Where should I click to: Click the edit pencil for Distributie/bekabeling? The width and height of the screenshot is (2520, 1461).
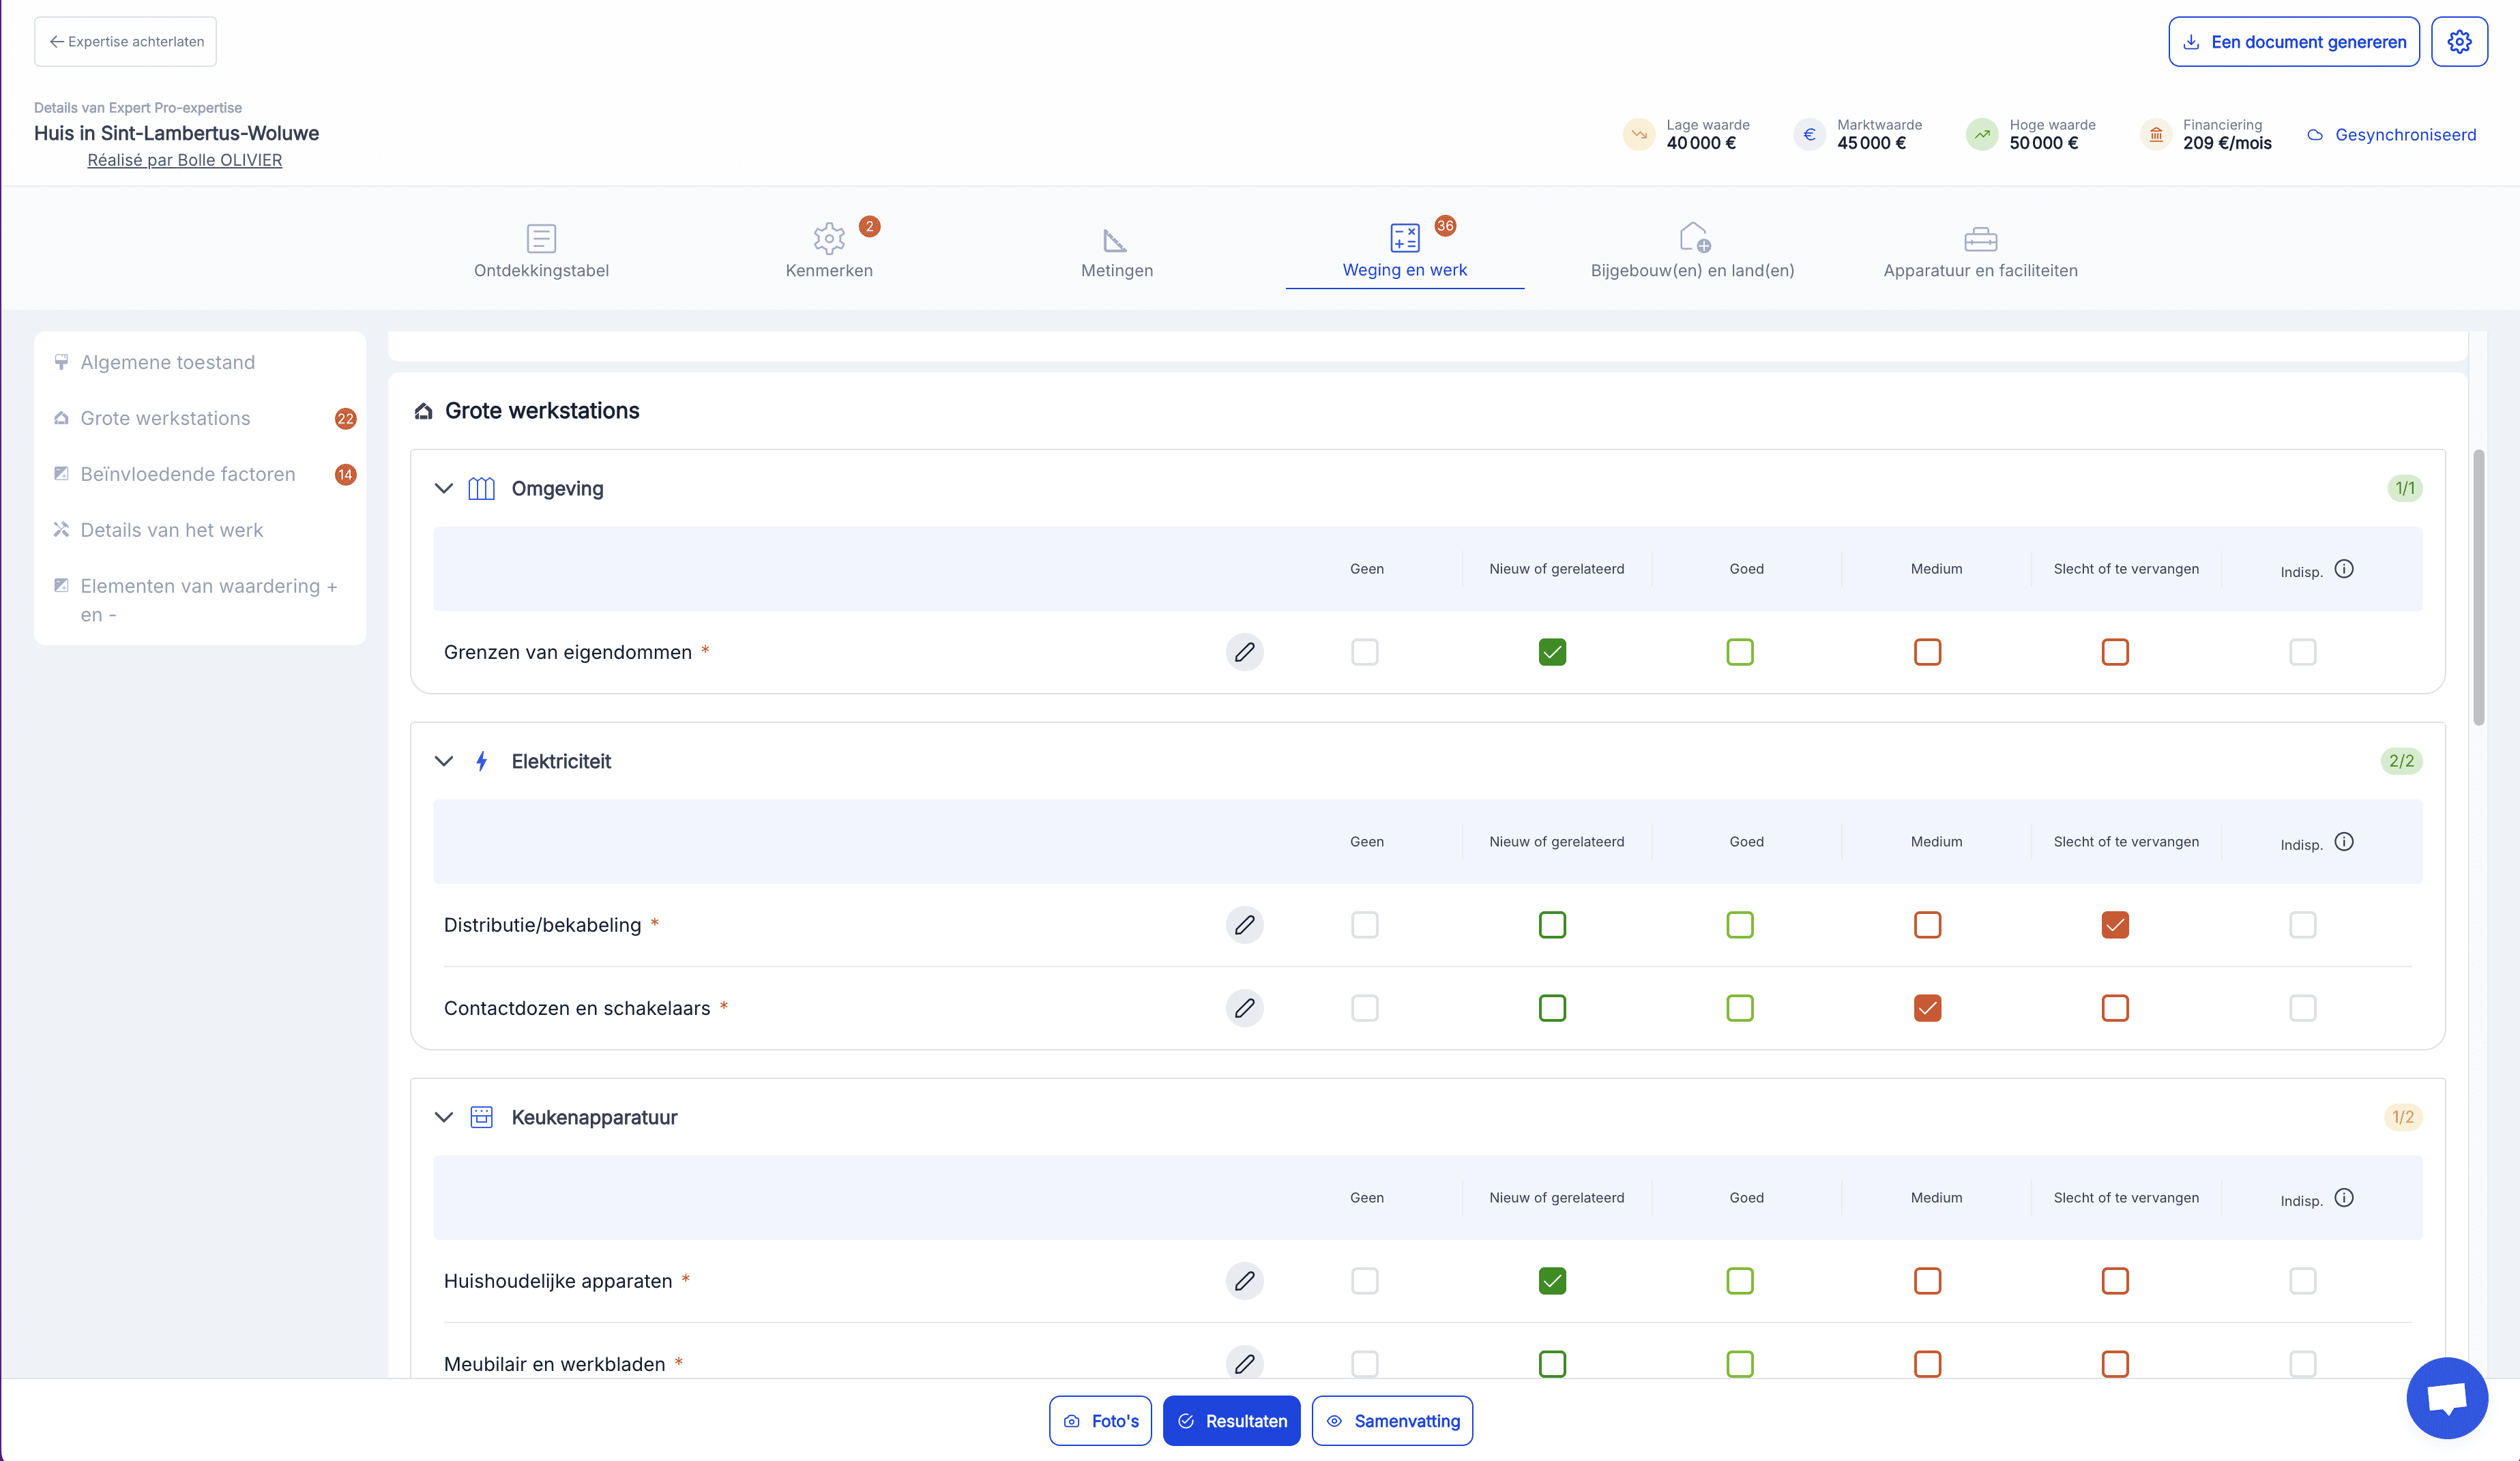pos(1244,925)
